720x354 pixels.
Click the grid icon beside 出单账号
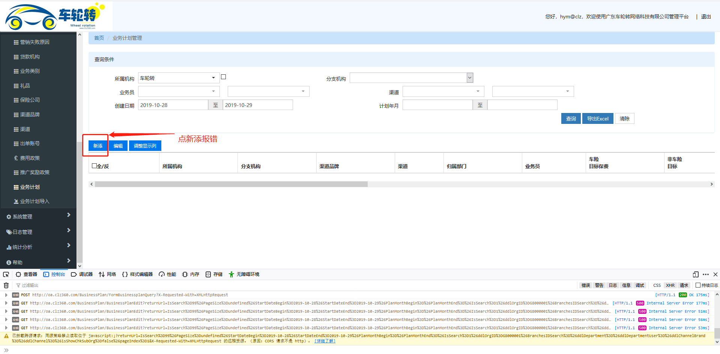click(x=16, y=144)
